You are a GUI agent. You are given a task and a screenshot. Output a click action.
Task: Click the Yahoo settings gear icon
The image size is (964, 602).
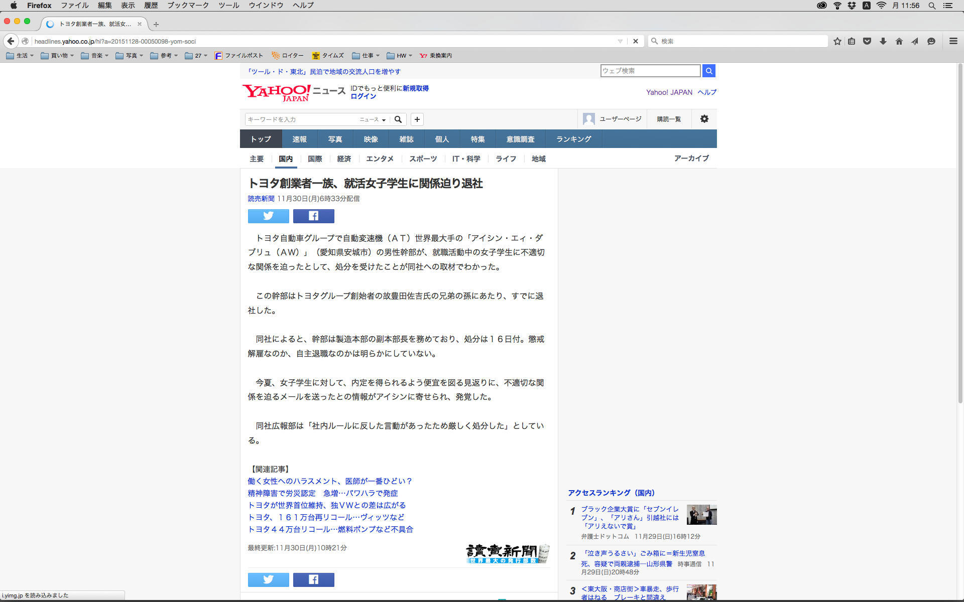(704, 119)
